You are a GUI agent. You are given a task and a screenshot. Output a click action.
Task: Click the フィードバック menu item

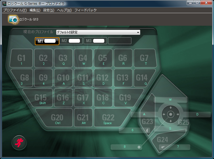pos(85,10)
